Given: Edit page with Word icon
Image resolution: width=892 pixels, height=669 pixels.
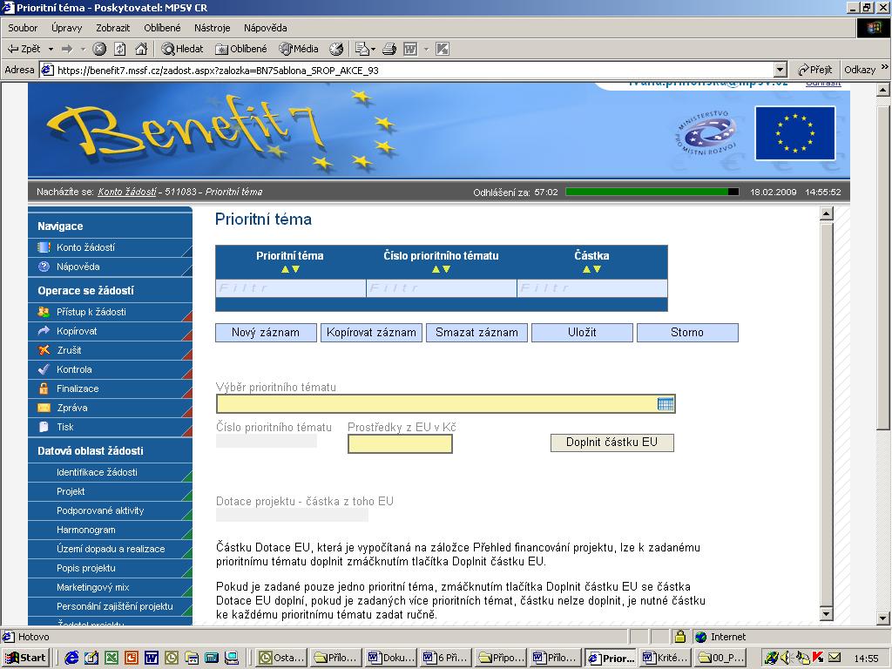Looking at the screenshot, I should (410, 50).
